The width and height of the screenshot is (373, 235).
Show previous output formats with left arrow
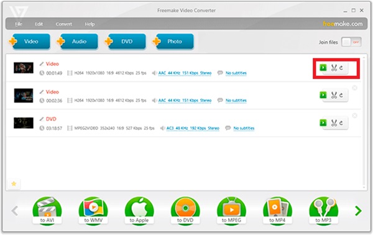15,211
